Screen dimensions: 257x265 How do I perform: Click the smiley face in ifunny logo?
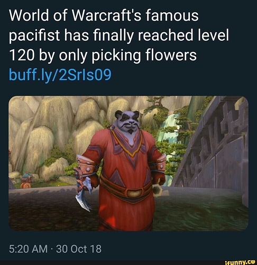click(x=253, y=262)
